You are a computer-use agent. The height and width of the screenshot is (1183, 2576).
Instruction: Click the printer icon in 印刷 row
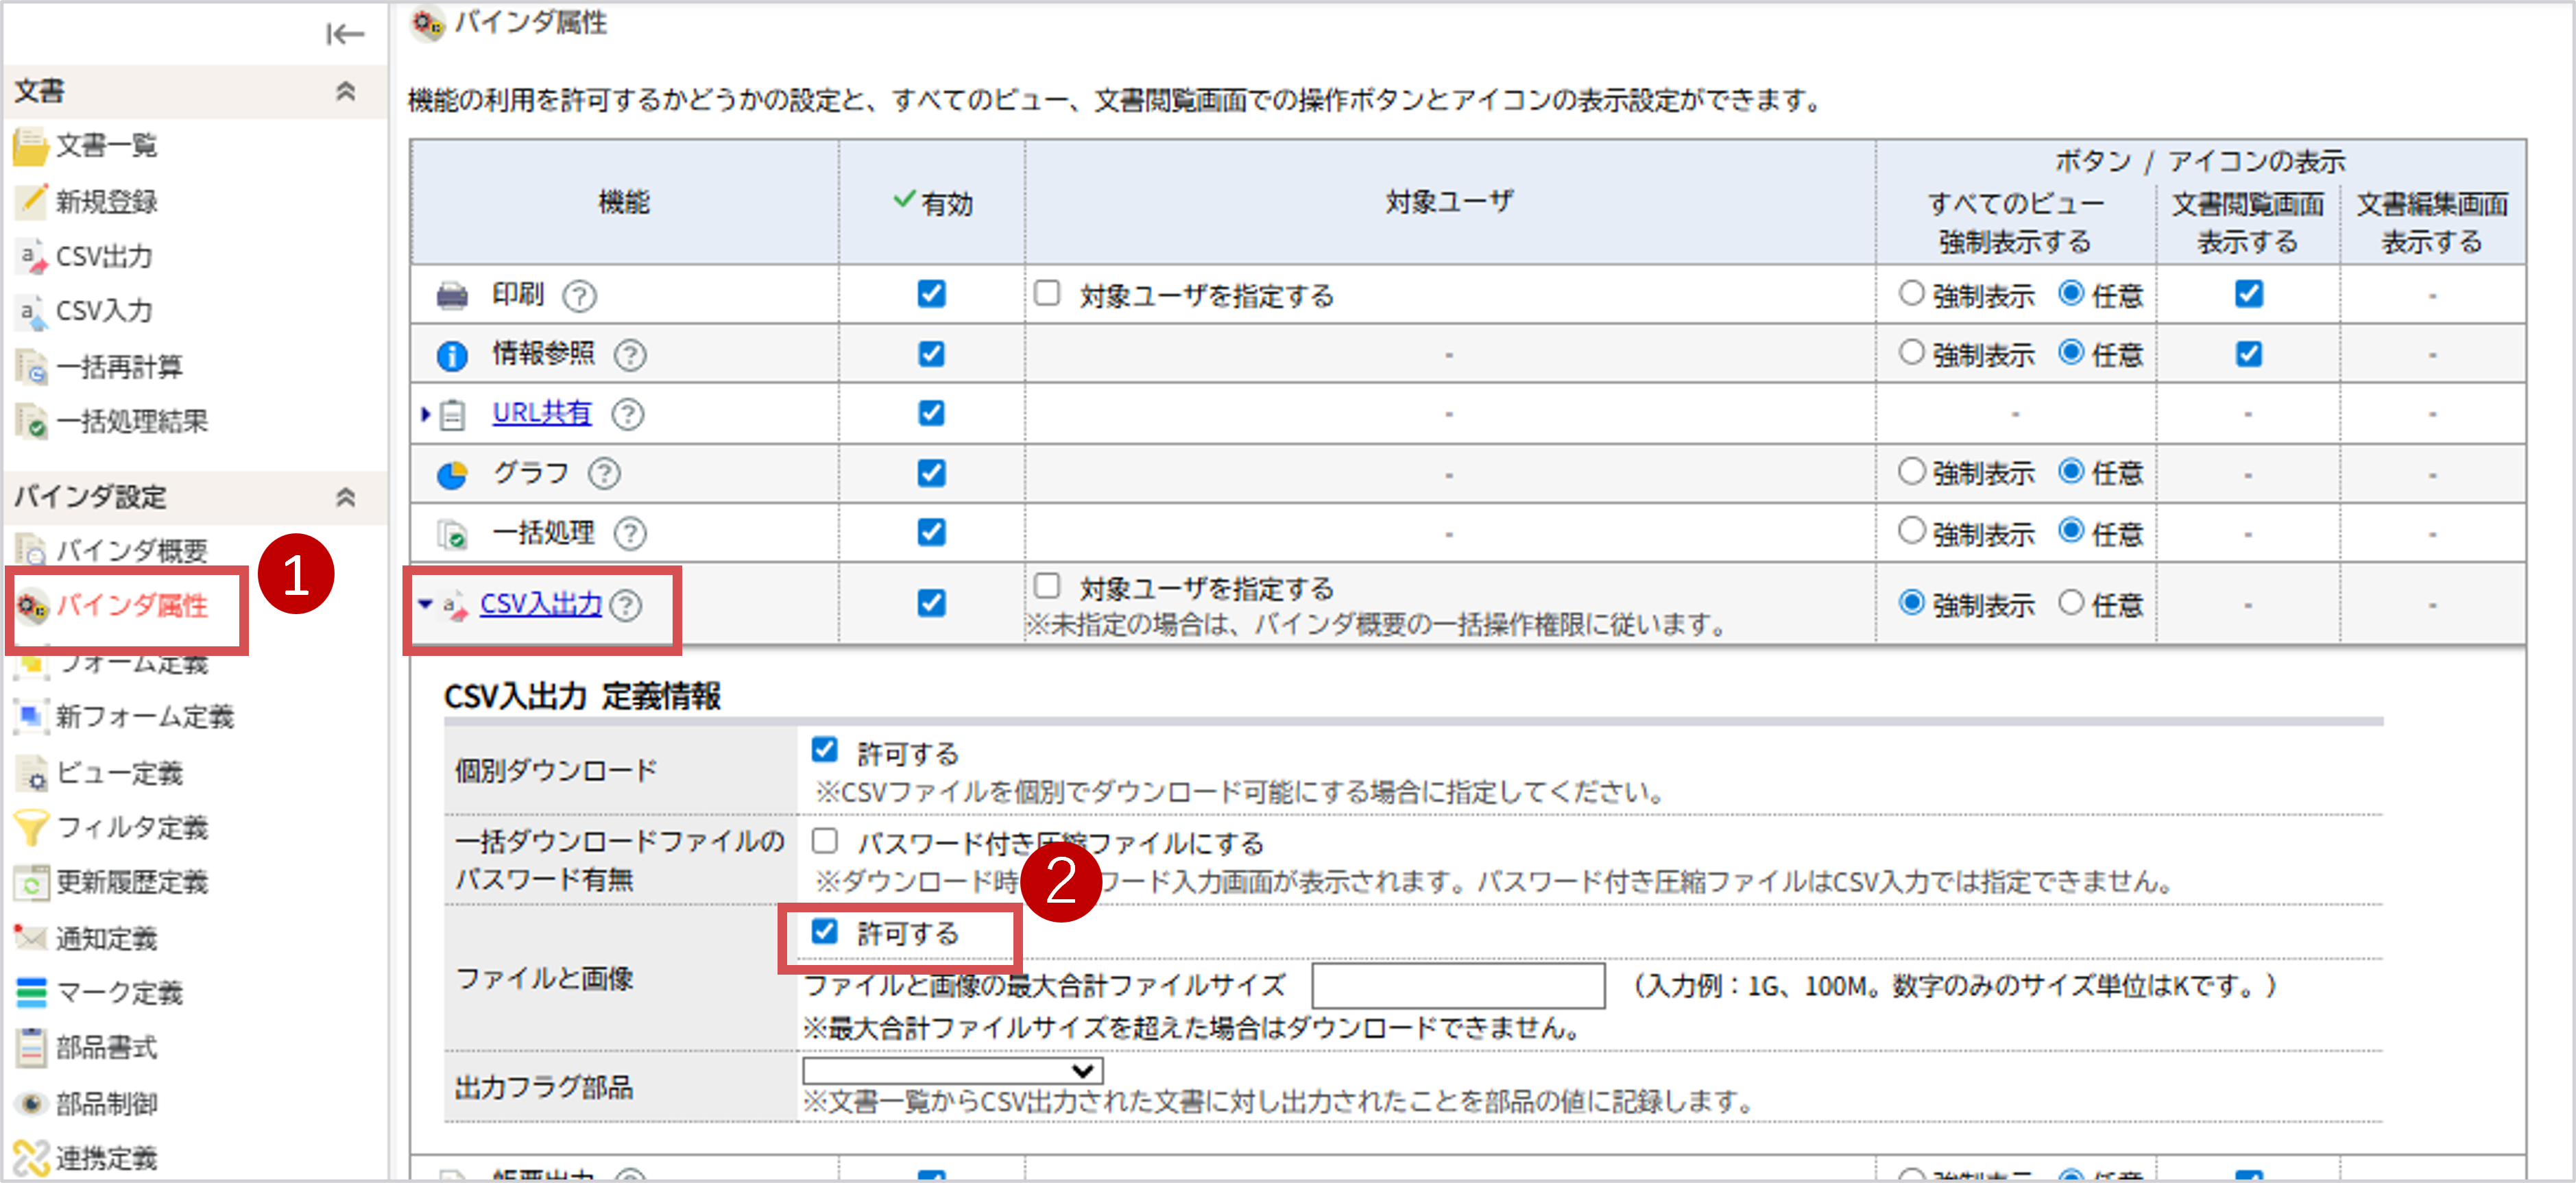click(452, 296)
